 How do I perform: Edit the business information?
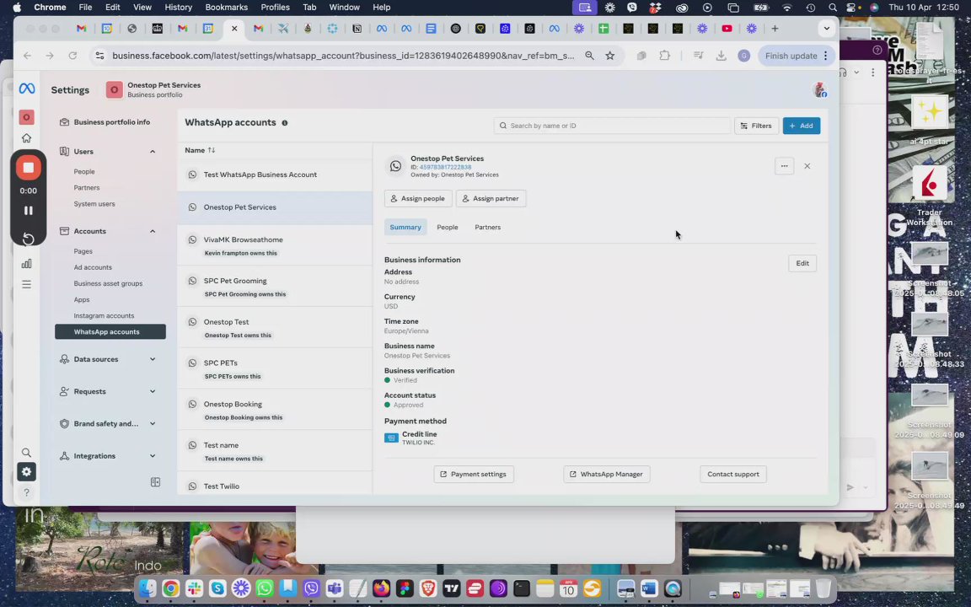802,263
